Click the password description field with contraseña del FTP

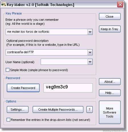[x=47, y=52]
